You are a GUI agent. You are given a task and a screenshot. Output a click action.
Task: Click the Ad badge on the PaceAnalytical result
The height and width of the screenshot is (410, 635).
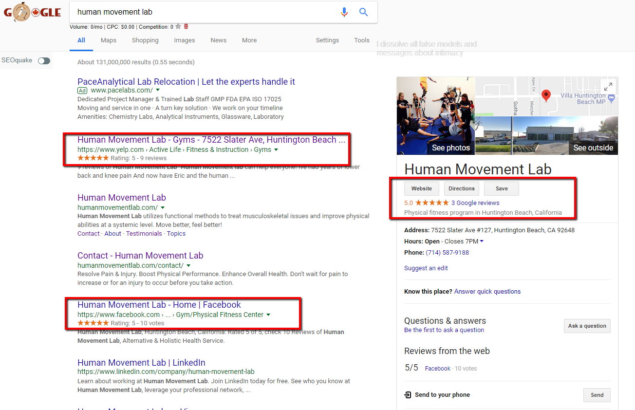tap(82, 91)
